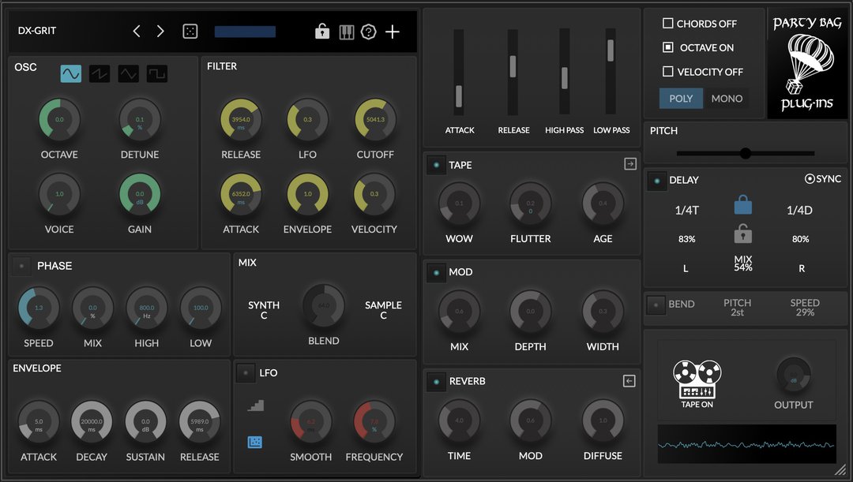The image size is (853, 482).
Task: Switch to Poly mode
Action: tap(680, 99)
